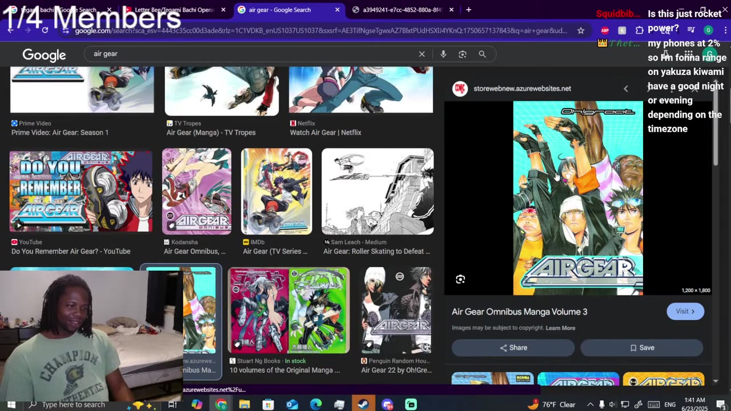Open the extensions puzzle icon
Viewport: 731px width, 411px height.
click(x=639, y=30)
